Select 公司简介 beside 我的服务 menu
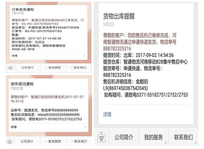 point(124,137)
